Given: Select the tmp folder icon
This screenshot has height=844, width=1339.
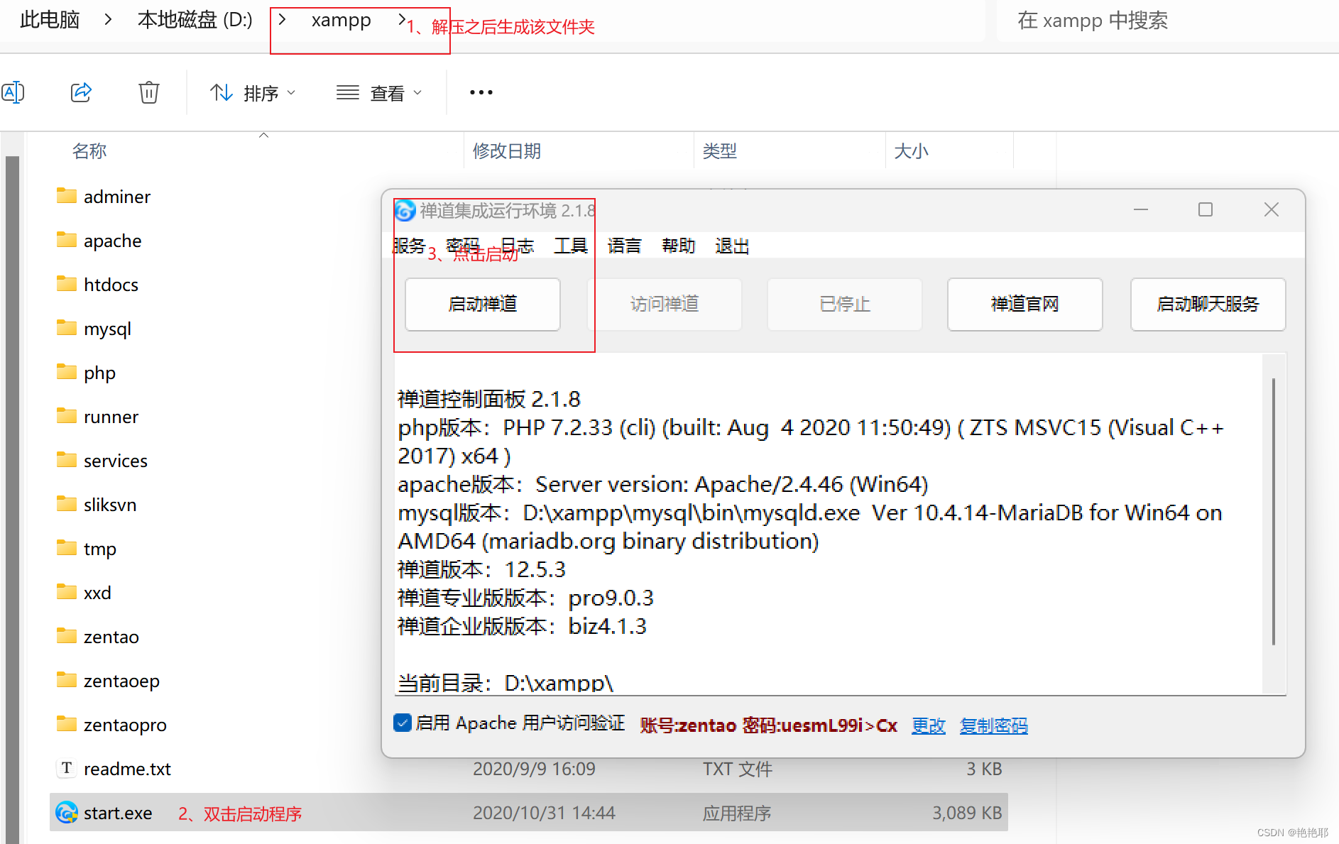Looking at the screenshot, I should [67, 547].
